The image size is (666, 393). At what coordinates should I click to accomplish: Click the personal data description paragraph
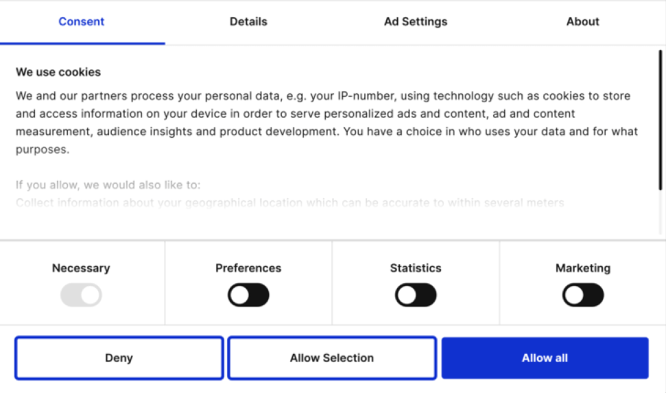click(x=326, y=122)
